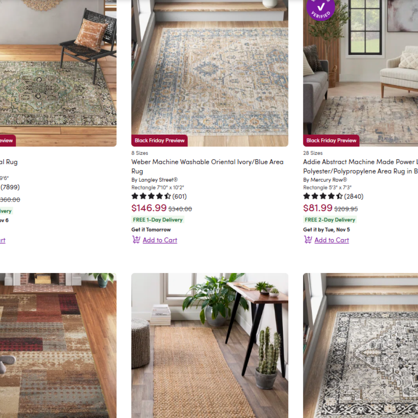The height and width of the screenshot is (418, 418).
Task: Open the red patchwork rug photo
Action: (58, 345)
